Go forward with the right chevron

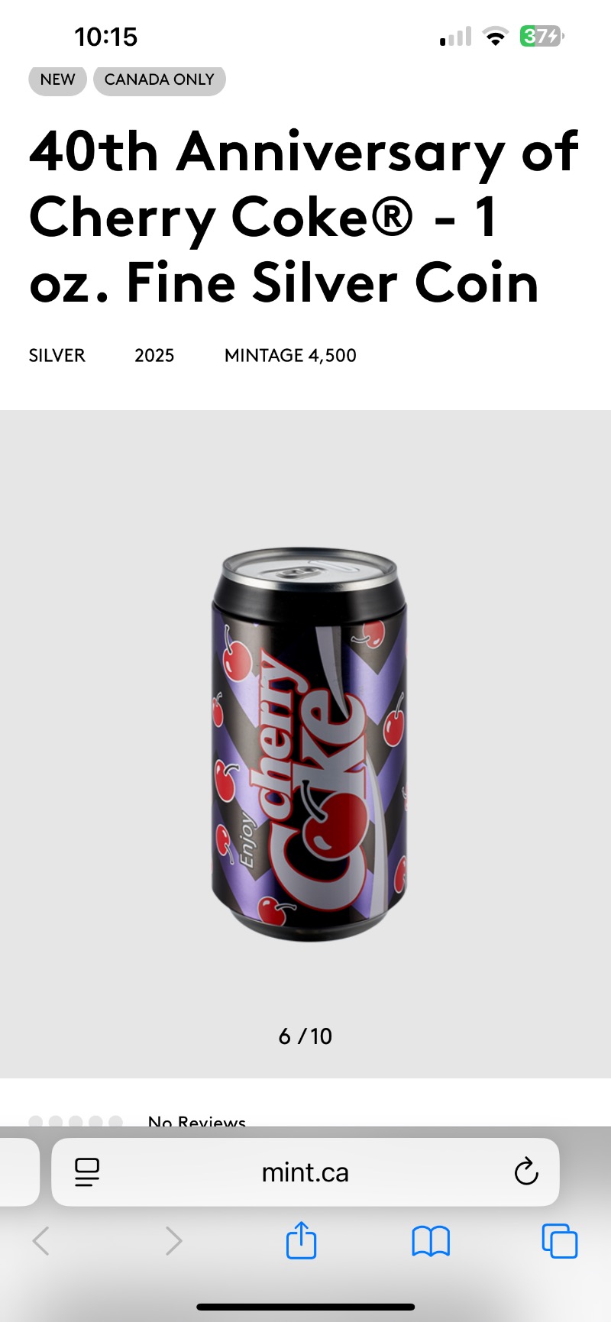(174, 1241)
